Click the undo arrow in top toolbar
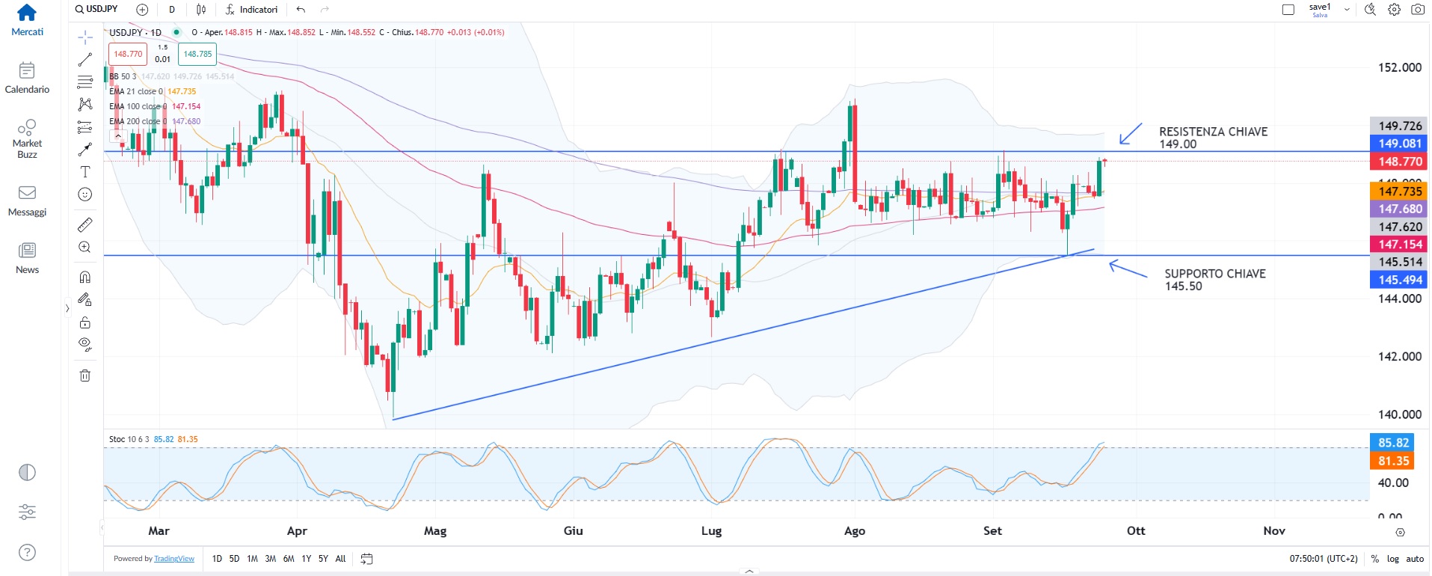 301,10
